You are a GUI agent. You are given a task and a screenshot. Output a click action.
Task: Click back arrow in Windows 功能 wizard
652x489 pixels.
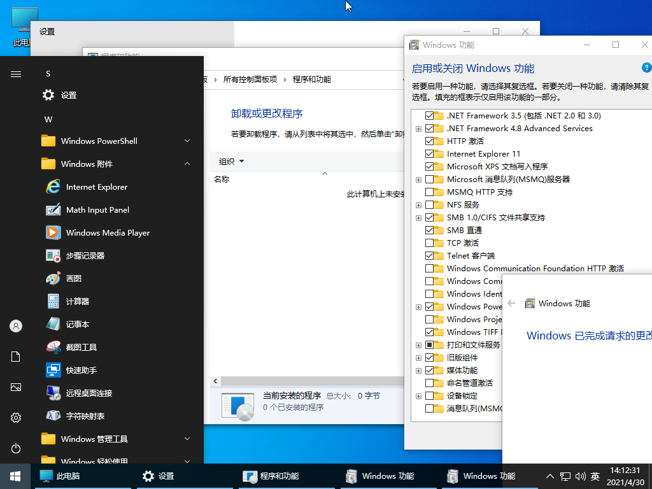[x=511, y=303]
